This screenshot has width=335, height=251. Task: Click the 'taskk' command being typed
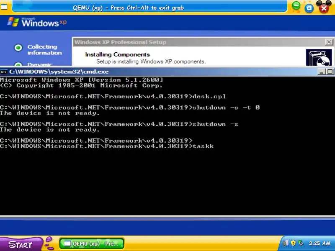pos(203,146)
